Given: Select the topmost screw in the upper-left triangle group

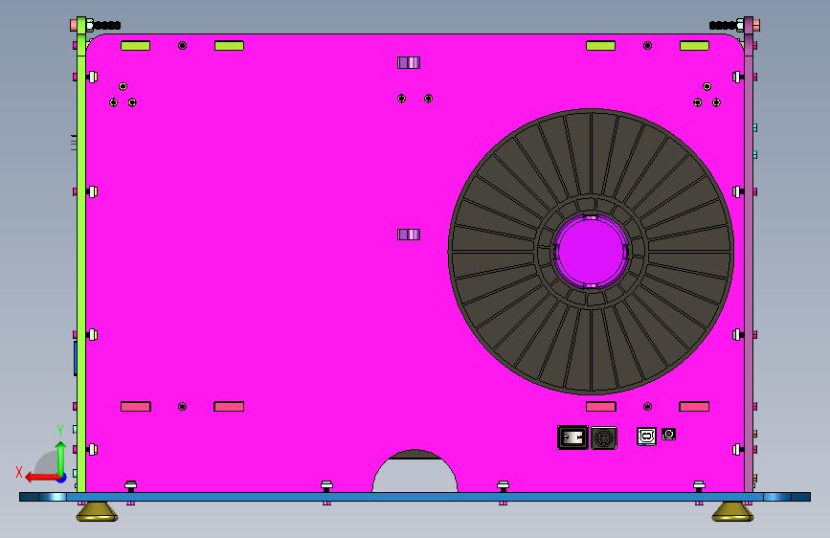Looking at the screenshot, I should click(123, 86).
